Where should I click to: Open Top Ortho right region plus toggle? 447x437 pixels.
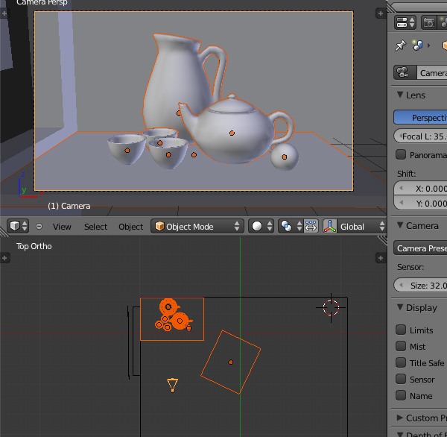point(381,258)
